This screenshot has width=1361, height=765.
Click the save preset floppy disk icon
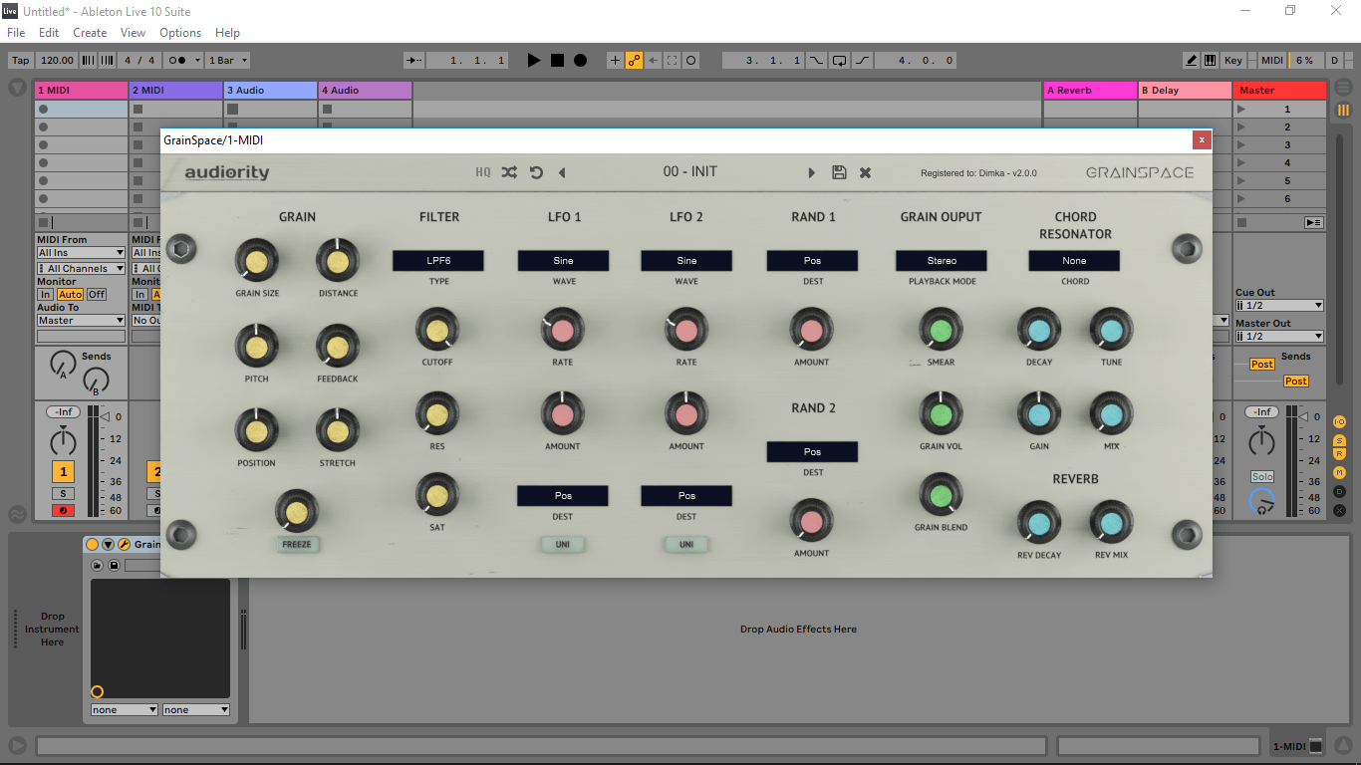pos(839,172)
